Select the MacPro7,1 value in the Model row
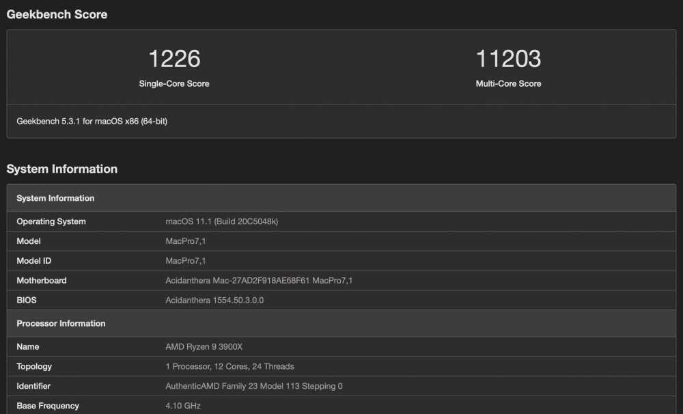683x414 pixels. (186, 241)
